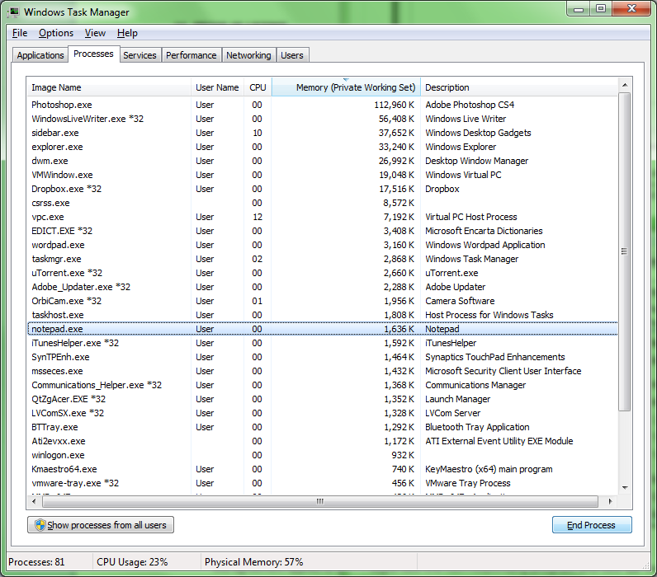The width and height of the screenshot is (657, 577).
Task: Click the Physical Memory: 57% status entry
Action: [x=254, y=562]
